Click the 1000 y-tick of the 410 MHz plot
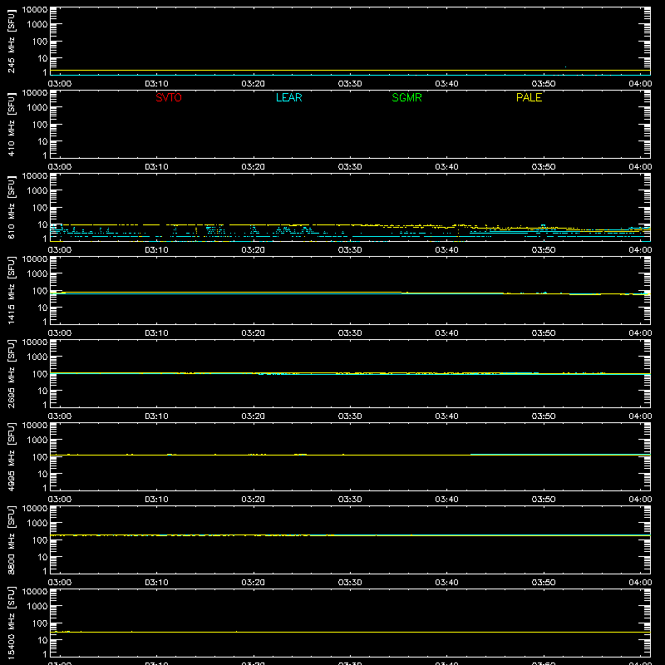 pos(37,108)
